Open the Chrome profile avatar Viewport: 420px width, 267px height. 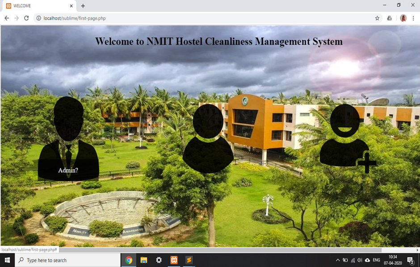point(403,18)
